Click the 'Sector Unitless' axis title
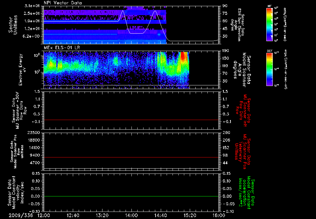The width and height of the screenshot is (316, 219). pyautogui.click(x=13, y=25)
